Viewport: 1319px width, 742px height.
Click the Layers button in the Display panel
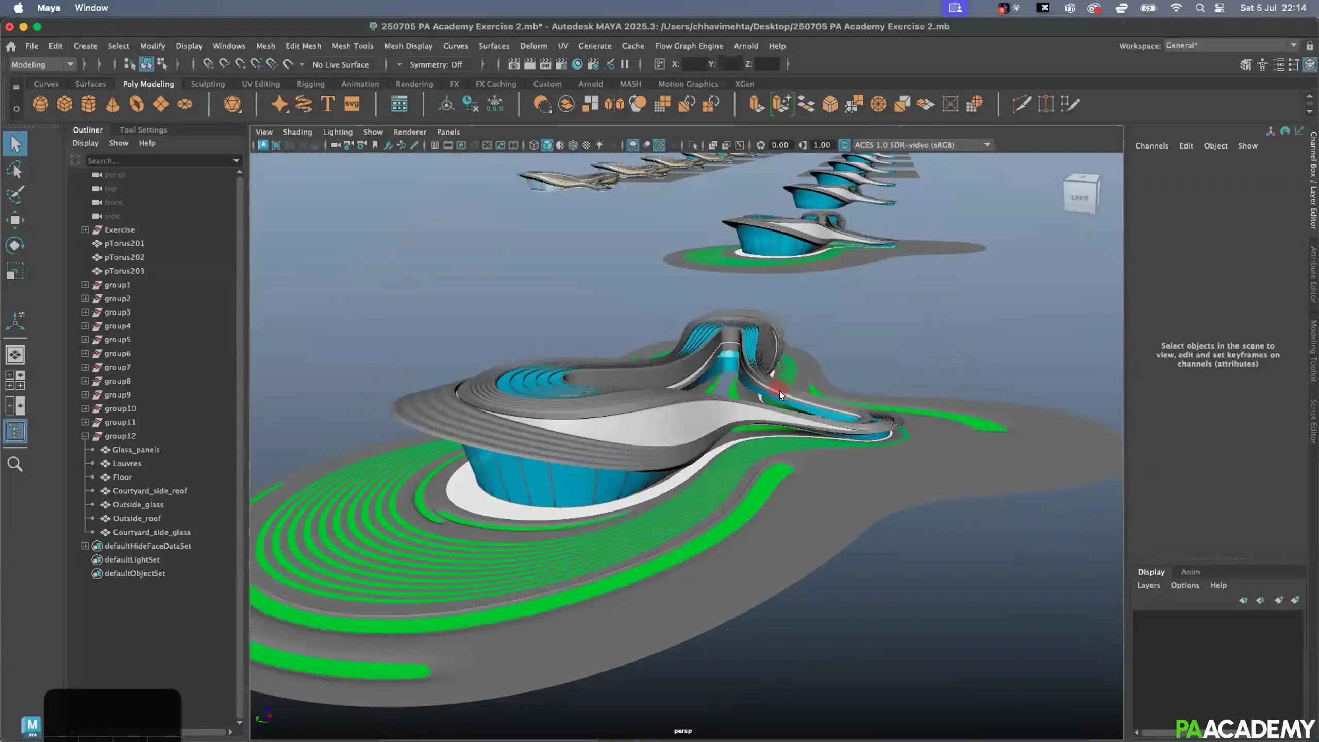(x=1148, y=585)
